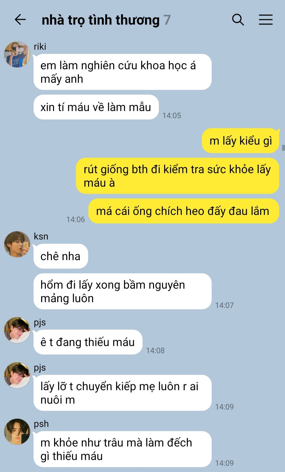Image resolution: width=285 pixels, height=472 pixels.
Task: Select the yellow bubble 'm lấy kiểu gì'
Action: coord(240,141)
